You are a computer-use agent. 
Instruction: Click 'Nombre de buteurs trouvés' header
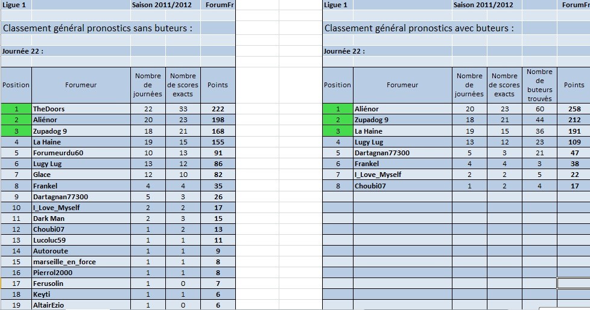click(x=539, y=85)
